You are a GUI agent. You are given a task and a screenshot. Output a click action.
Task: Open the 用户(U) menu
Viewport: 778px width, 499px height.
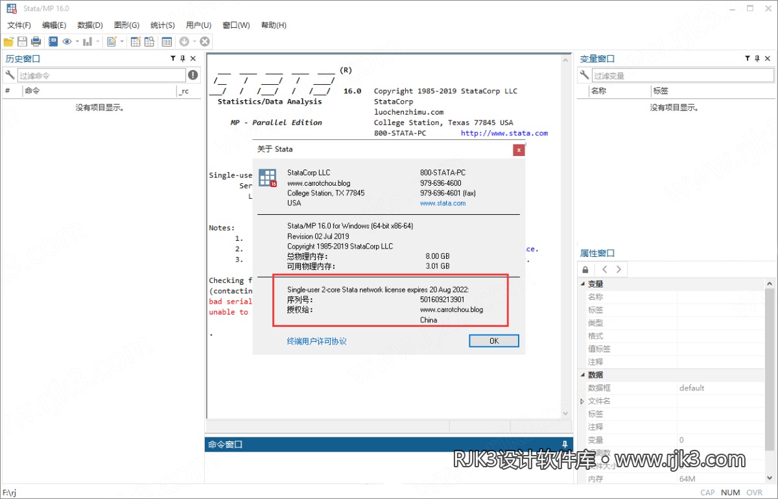click(x=198, y=25)
